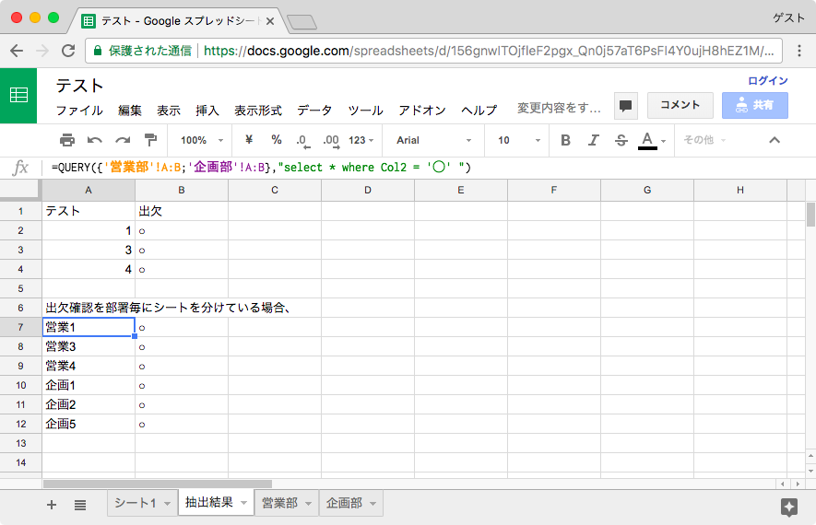Viewport: 816px width, 525px height.
Task: Increase decimal places
Action: [331, 140]
